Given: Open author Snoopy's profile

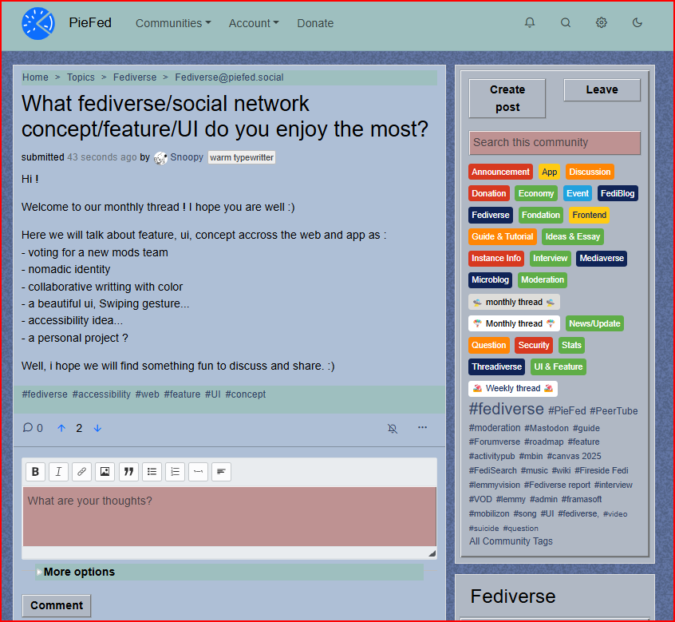Looking at the screenshot, I should [x=187, y=157].
